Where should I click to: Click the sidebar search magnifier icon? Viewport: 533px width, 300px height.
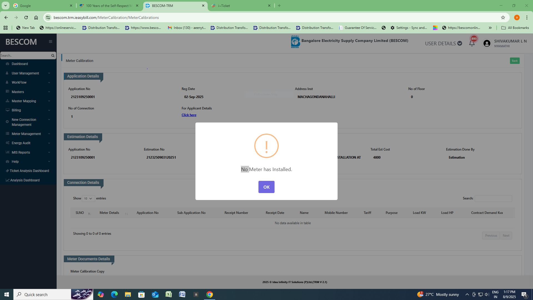click(53, 56)
